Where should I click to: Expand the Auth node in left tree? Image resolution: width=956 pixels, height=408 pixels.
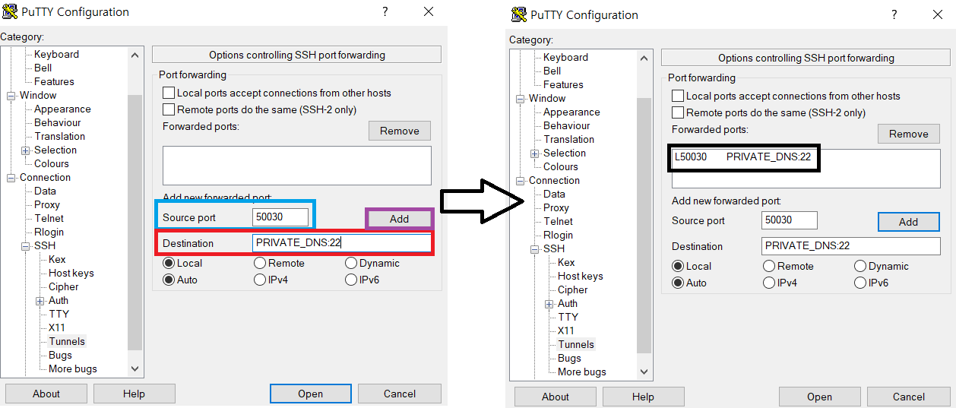click(40, 301)
